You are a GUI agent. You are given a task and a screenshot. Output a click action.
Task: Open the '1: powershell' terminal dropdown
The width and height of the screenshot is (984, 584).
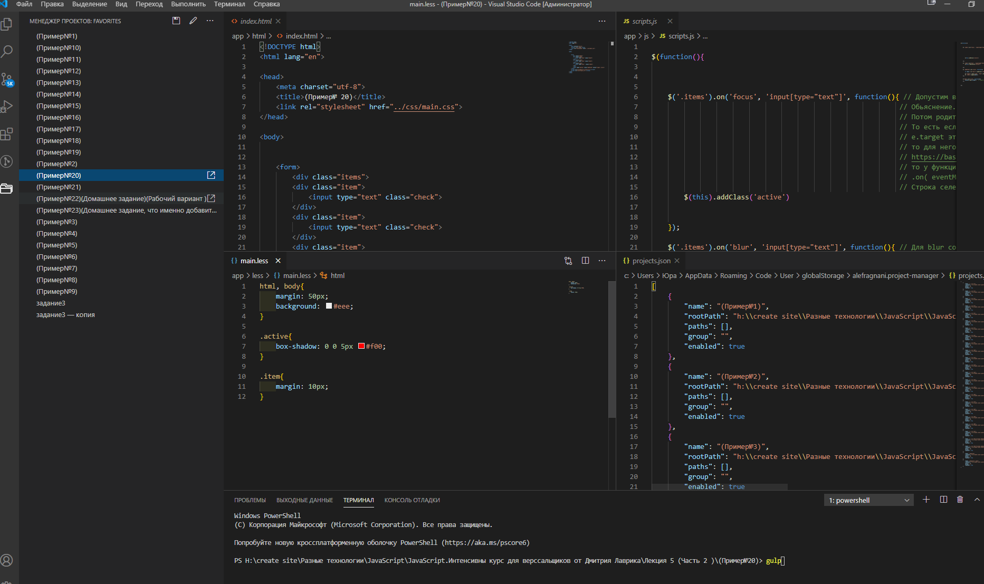[868, 500]
